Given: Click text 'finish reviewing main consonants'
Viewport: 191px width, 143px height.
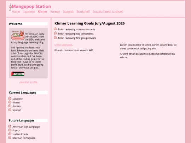Looking at the screenshot, I should click(x=77, y=29).
